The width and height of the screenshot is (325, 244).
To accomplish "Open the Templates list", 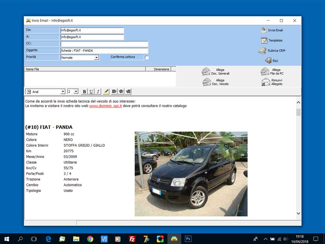I will point(272,40).
